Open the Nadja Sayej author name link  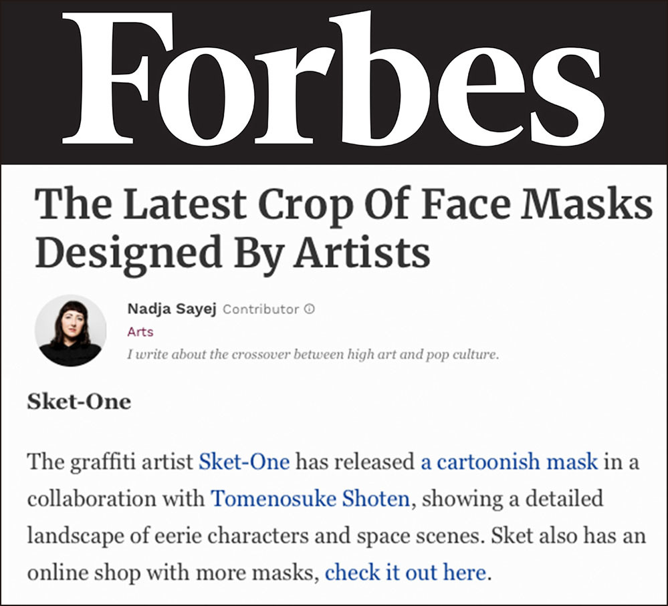point(172,309)
